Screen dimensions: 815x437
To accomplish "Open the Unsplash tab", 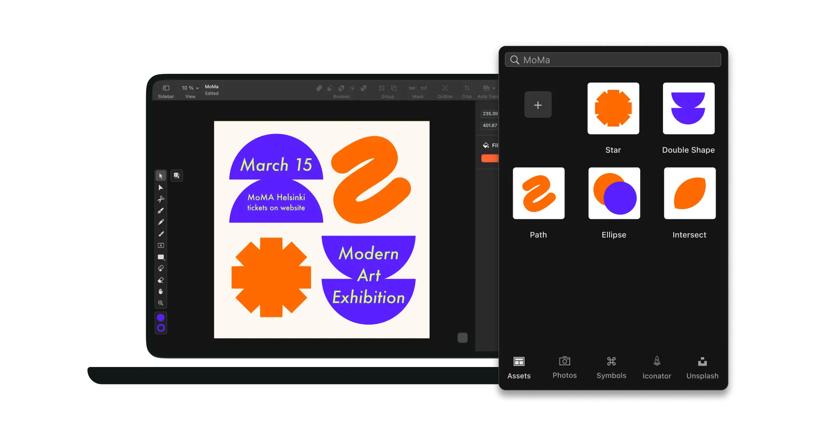I will [x=702, y=367].
